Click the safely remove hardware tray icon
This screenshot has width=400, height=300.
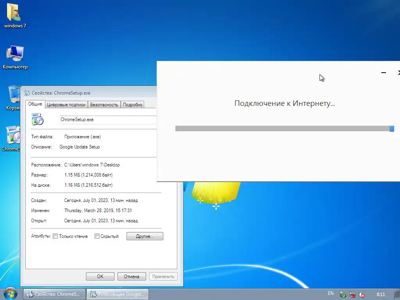tap(343, 295)
